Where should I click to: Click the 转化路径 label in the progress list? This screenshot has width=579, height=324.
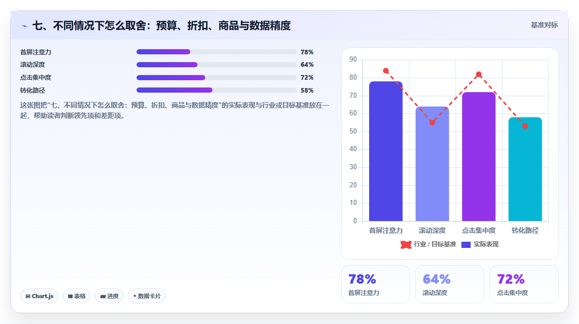tap(33, 90)
